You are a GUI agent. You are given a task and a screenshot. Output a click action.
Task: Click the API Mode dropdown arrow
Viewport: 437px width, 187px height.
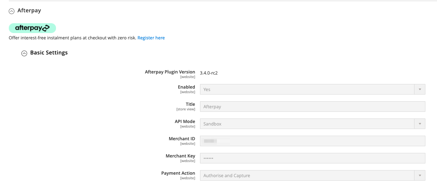[x=420, y=124]
